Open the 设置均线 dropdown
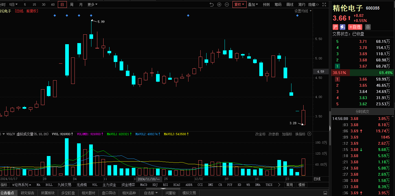The image size is (395, 196). tap(303, 11)
